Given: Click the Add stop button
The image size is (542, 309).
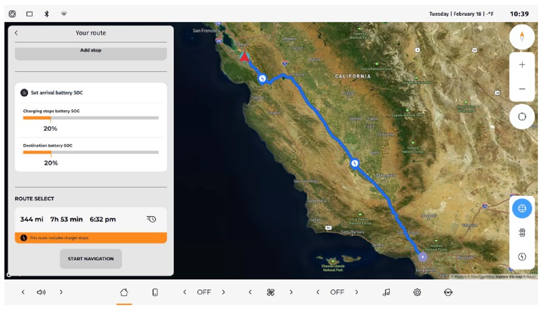Looking at the screenshot, I should point(91,51).
